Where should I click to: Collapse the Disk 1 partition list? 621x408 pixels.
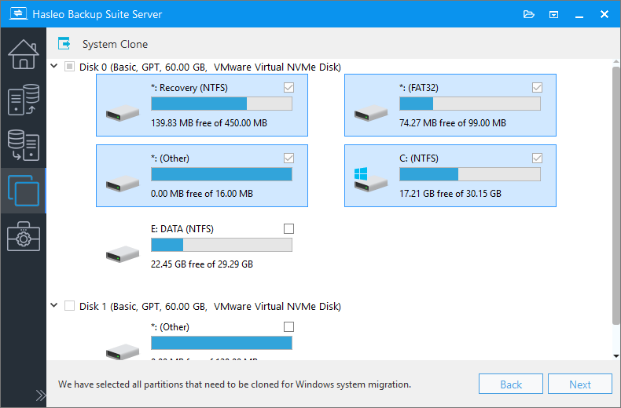[x=54, y=305]
